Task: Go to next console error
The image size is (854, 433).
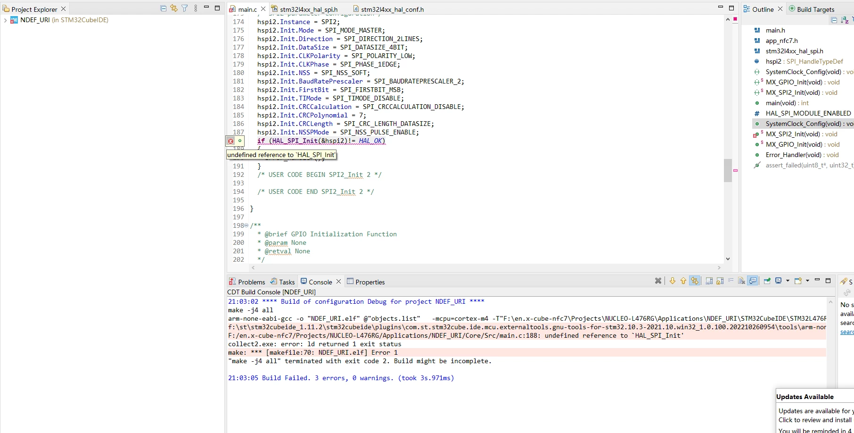Action: click(x=672, y=281)
